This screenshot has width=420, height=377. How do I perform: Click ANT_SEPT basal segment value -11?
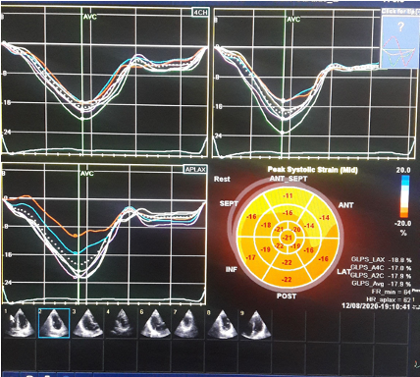(x=288, y=195)
